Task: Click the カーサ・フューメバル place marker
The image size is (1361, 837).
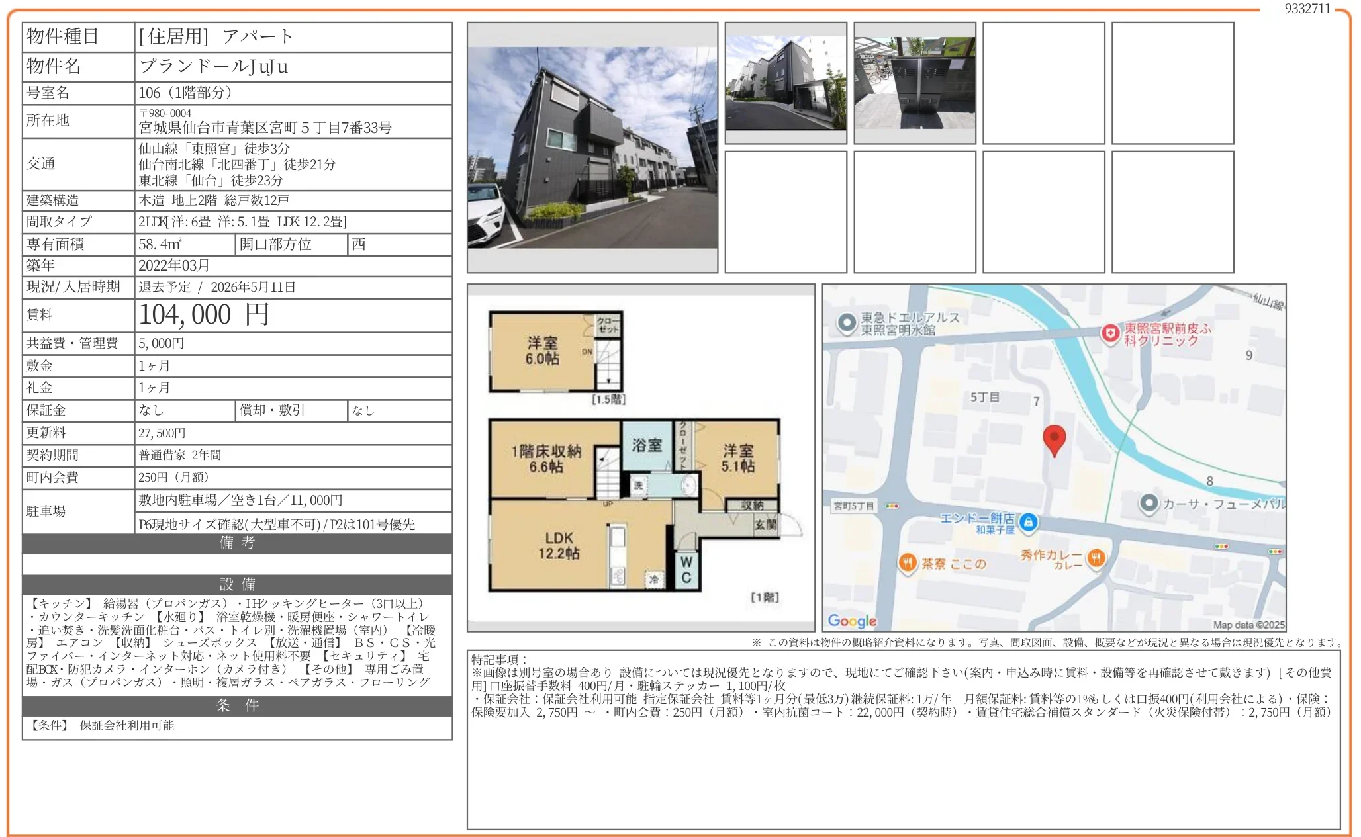Action: coord(1149,504)
